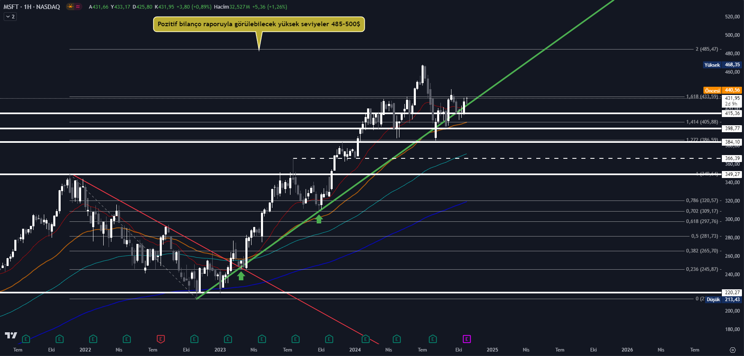
Task: Open earnings marker just after Tem 2024
Action: [x=433, y=339]
